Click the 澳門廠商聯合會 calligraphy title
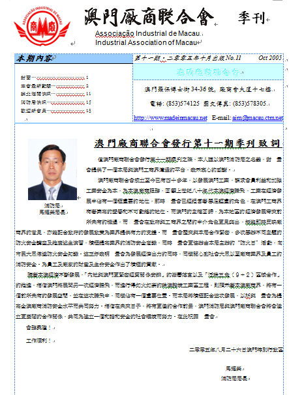The image size is (289, 395). click(x=149, y=17)
